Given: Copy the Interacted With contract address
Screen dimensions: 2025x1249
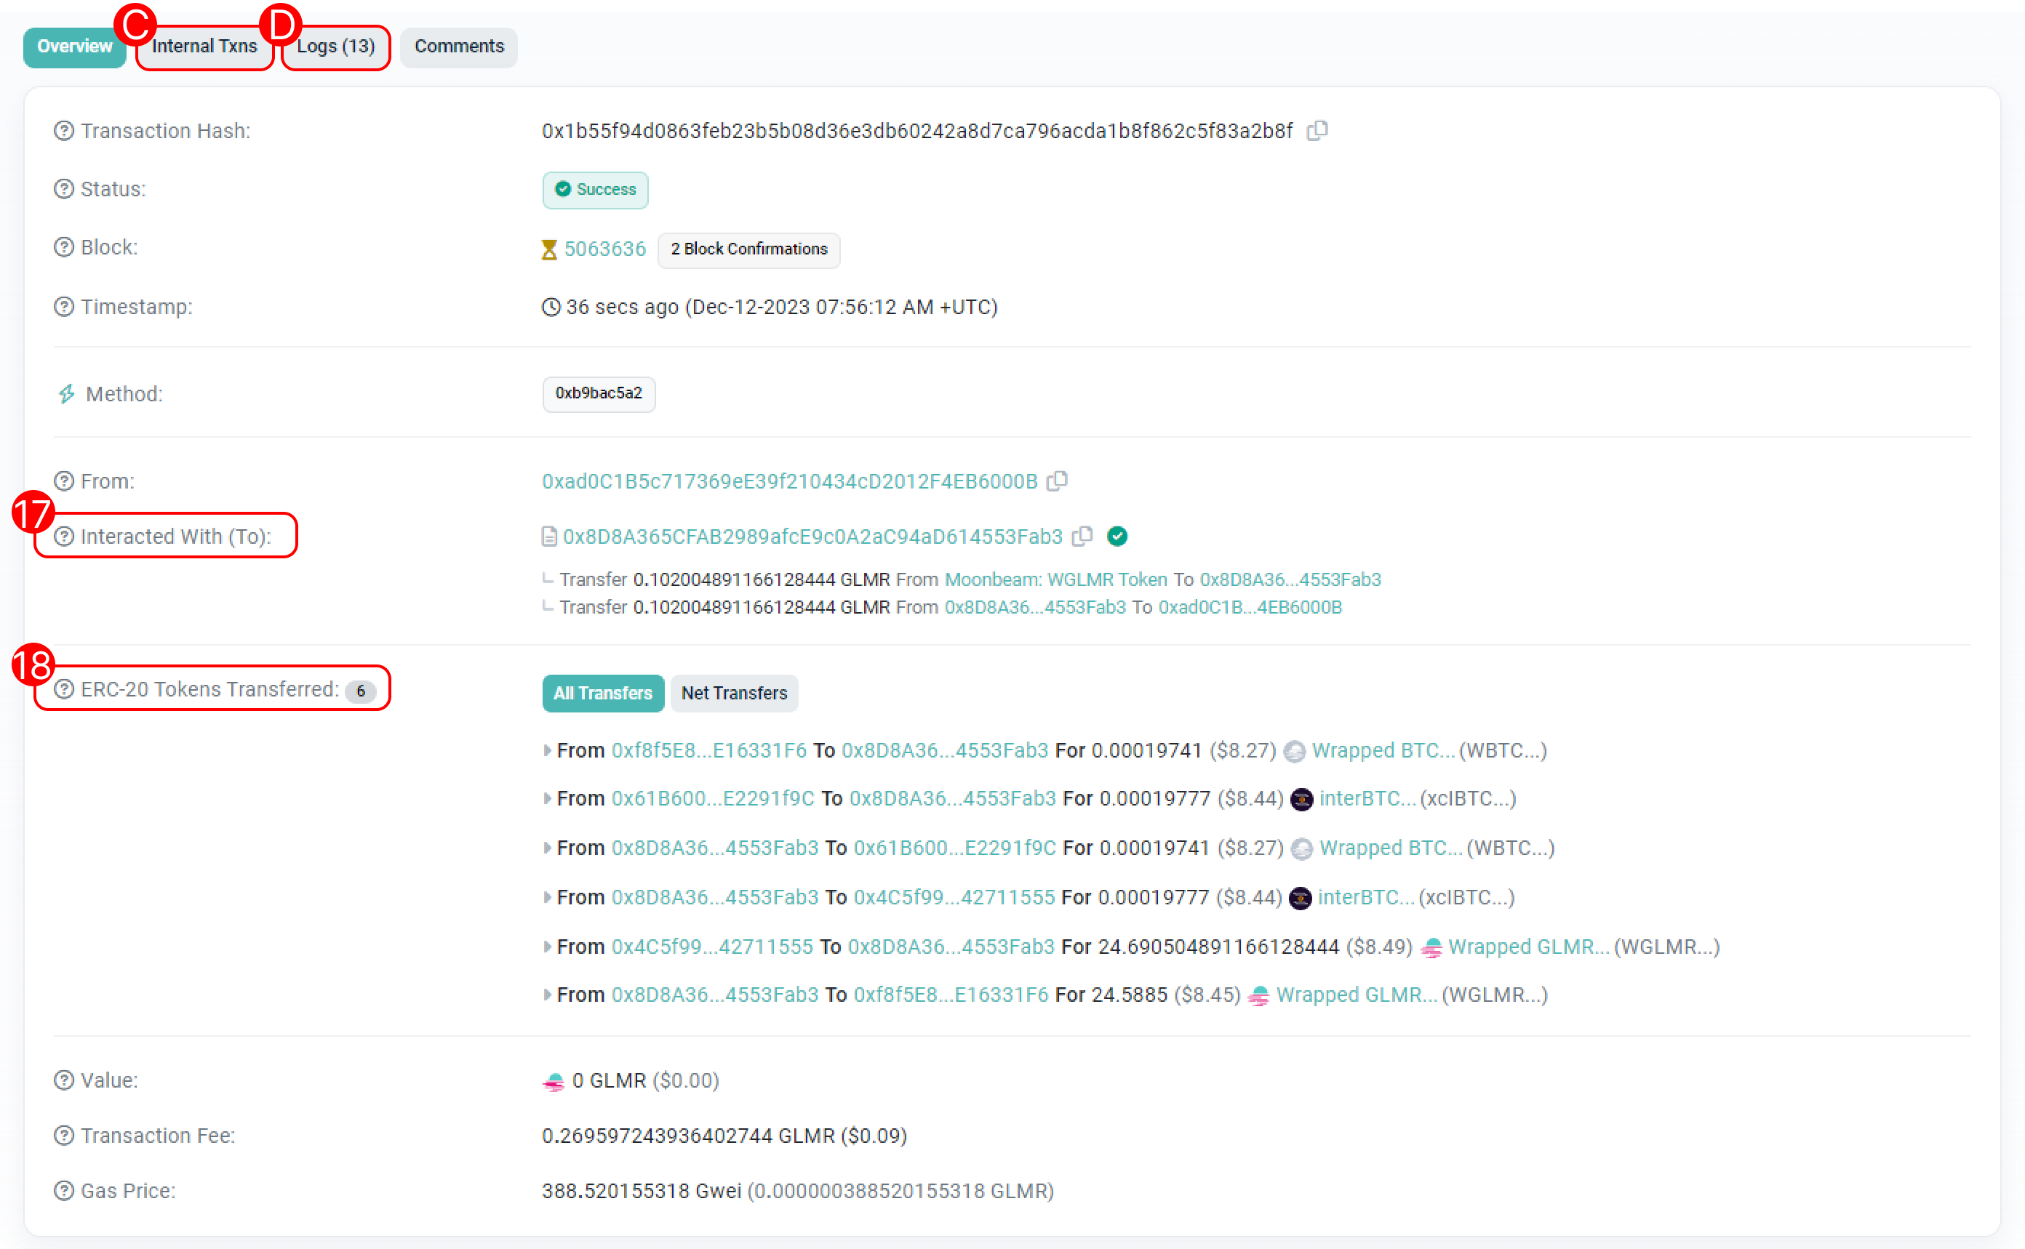Looking at the screenshot, I should (1083, 536).
